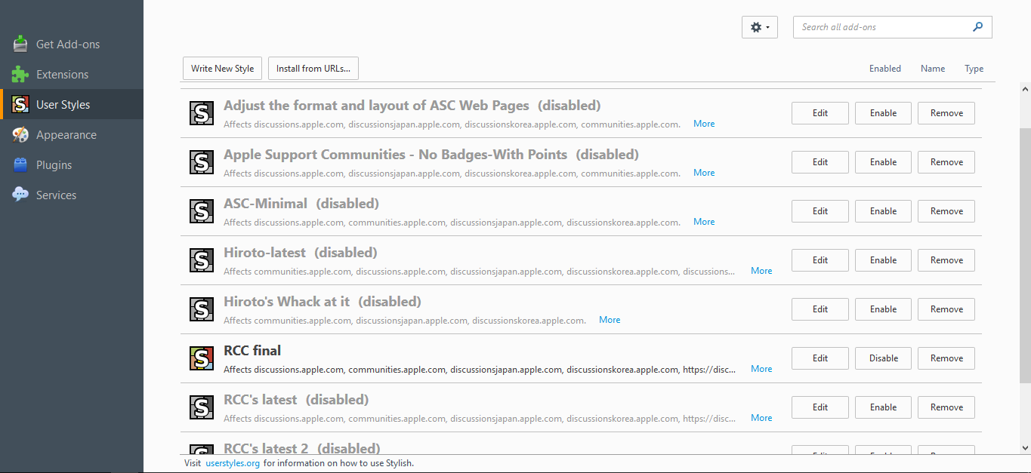Click the RCC's latest style icon
Screen dimensions: 1031x473
coord(201,407)
